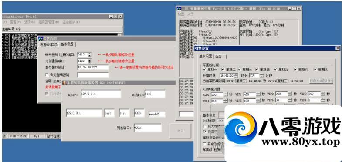
Task: Open the 设置MSG目录 tab
Action: pyautogui.click(x=49, y=44)
